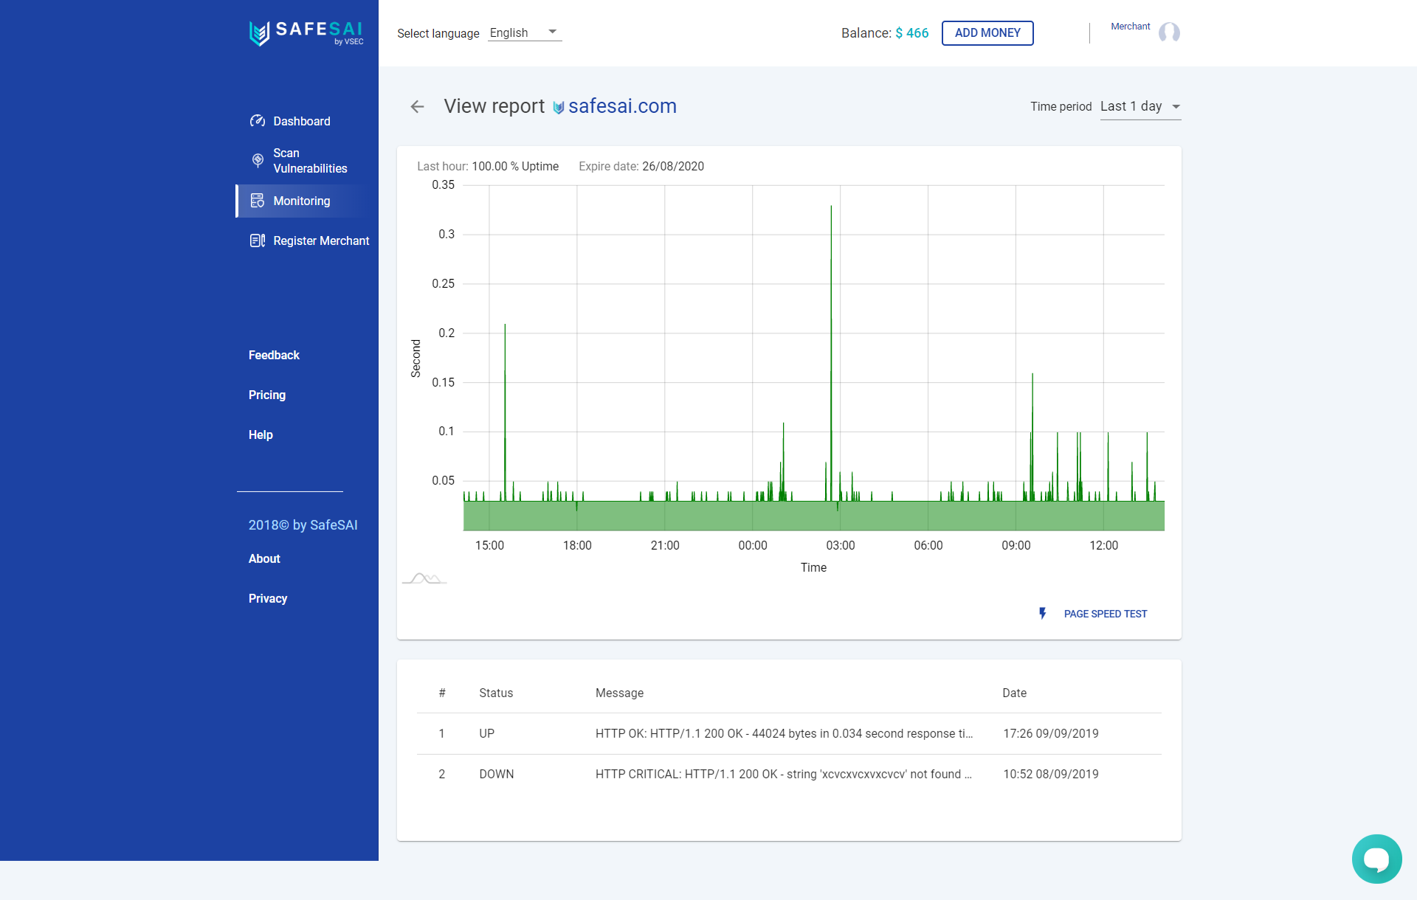Screen dimensions: 1417x900
Task: Open the chat widget bubble
Action: [x=1376, y=858]
